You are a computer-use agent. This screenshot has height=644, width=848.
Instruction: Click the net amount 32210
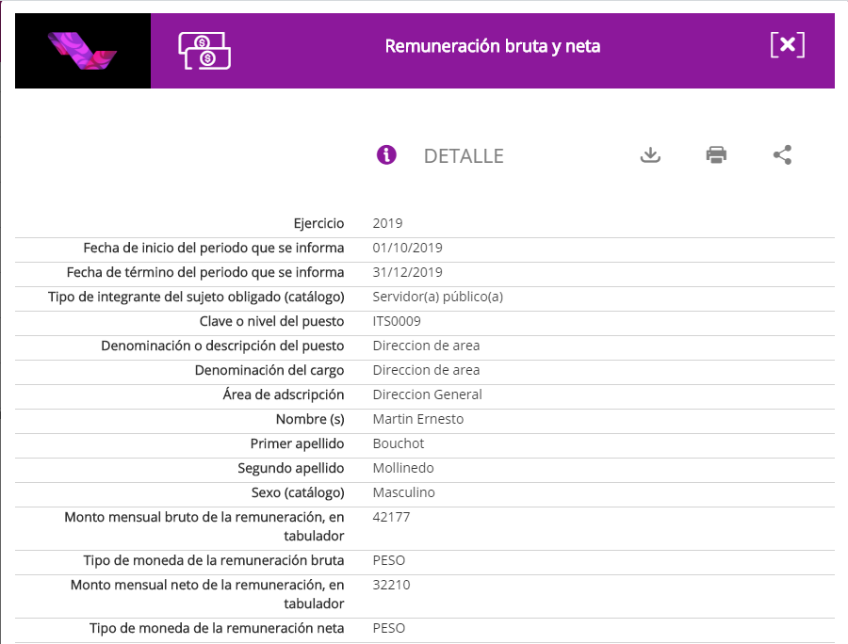[391, 585]
